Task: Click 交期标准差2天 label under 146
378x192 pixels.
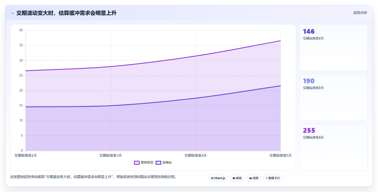Action: [x=313, y=38]
